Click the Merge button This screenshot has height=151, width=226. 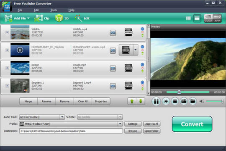[28, 101]
